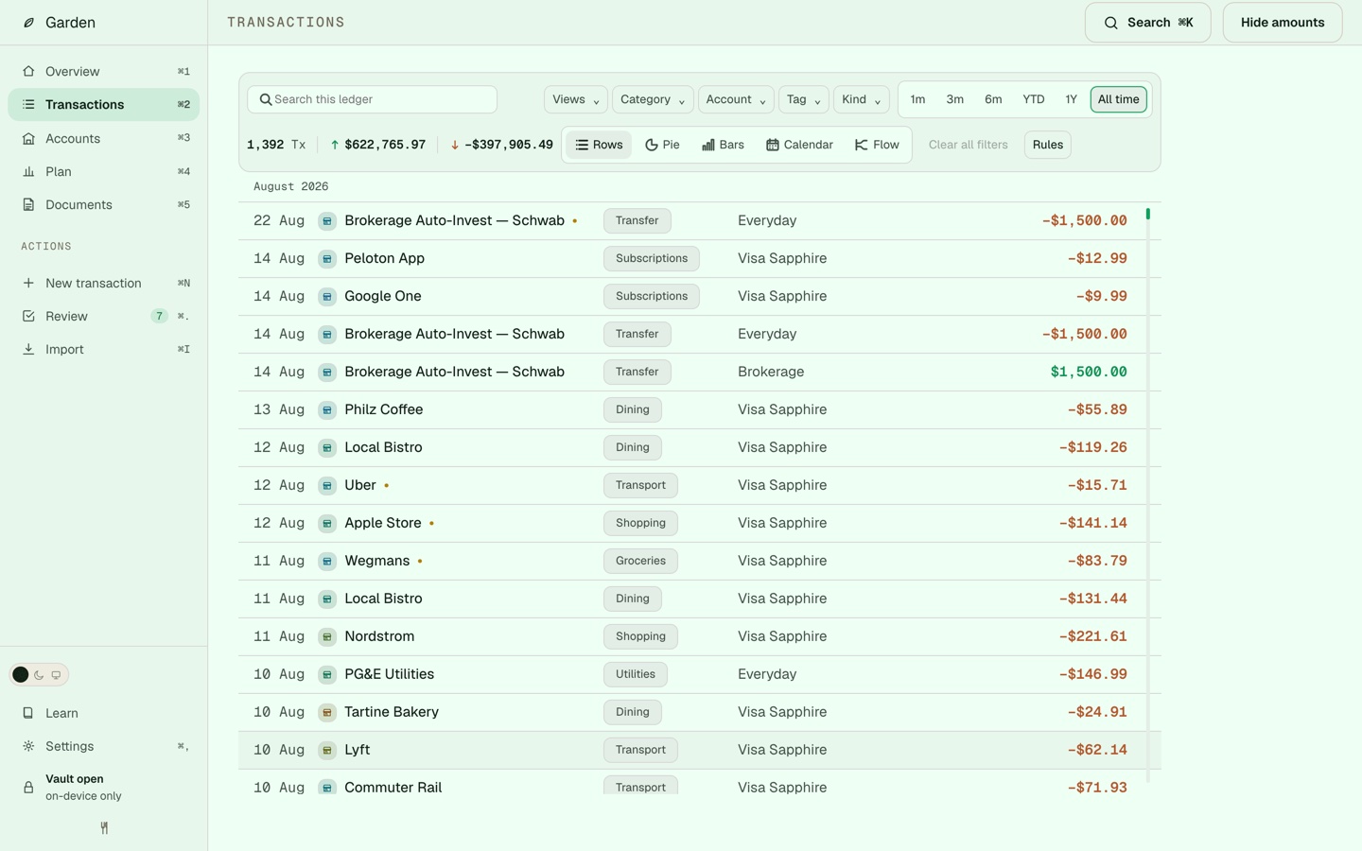
Task: Select the YTD time range
Action: coord(1034,99)
